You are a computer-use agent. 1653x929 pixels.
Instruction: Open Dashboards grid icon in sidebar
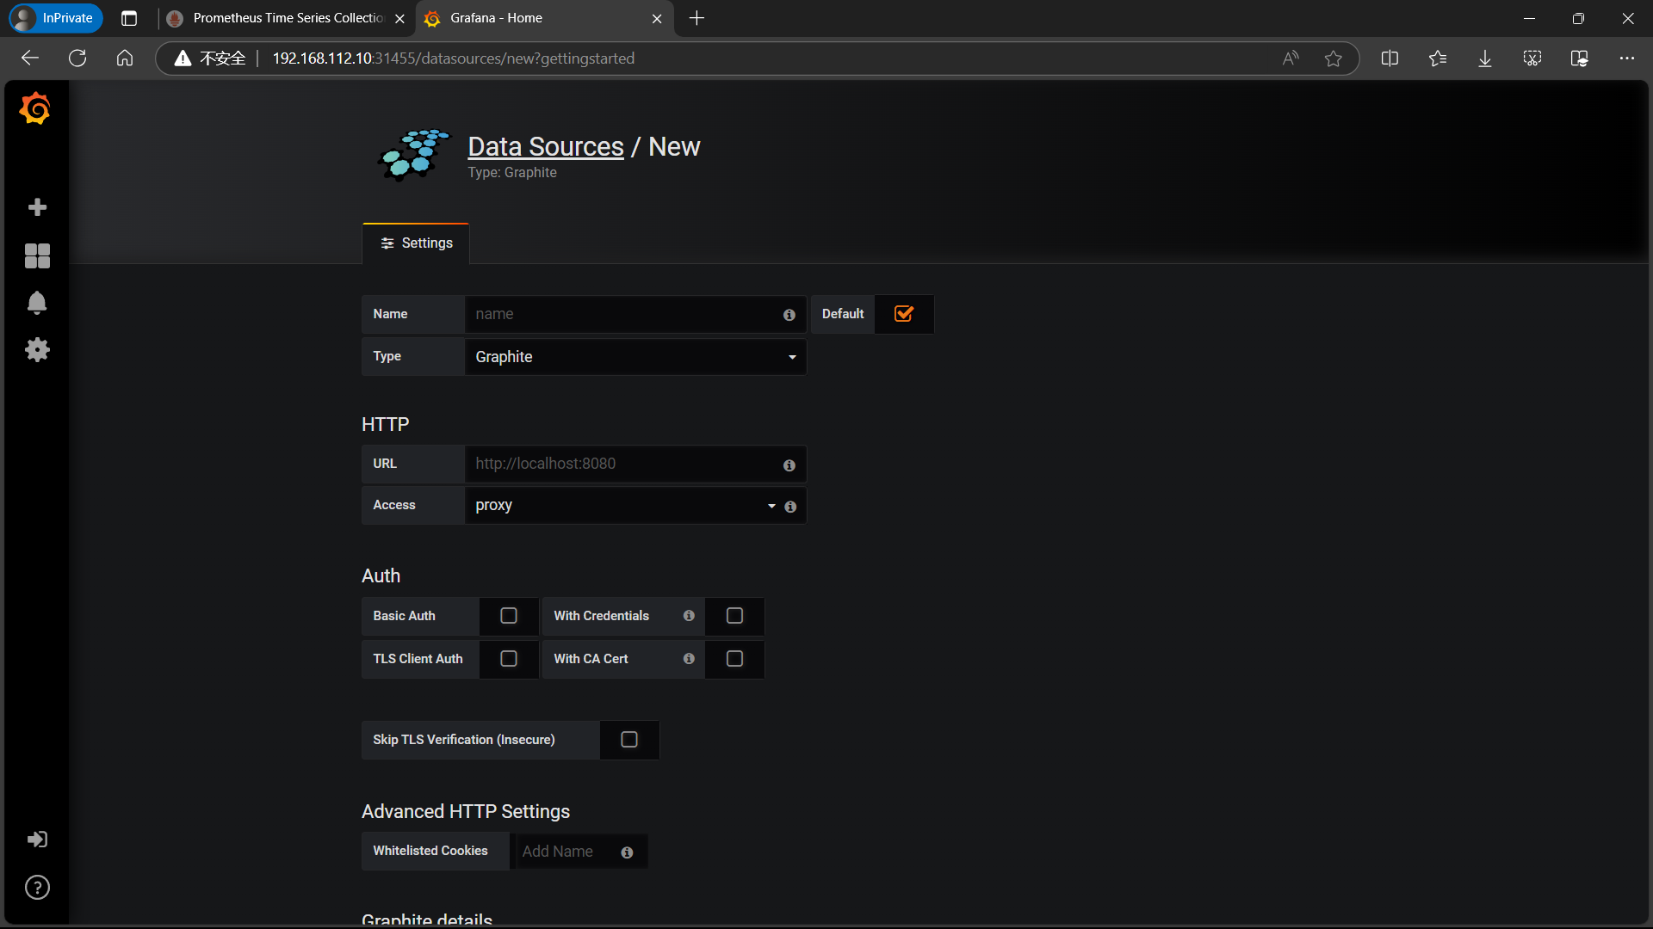(37, 255)
